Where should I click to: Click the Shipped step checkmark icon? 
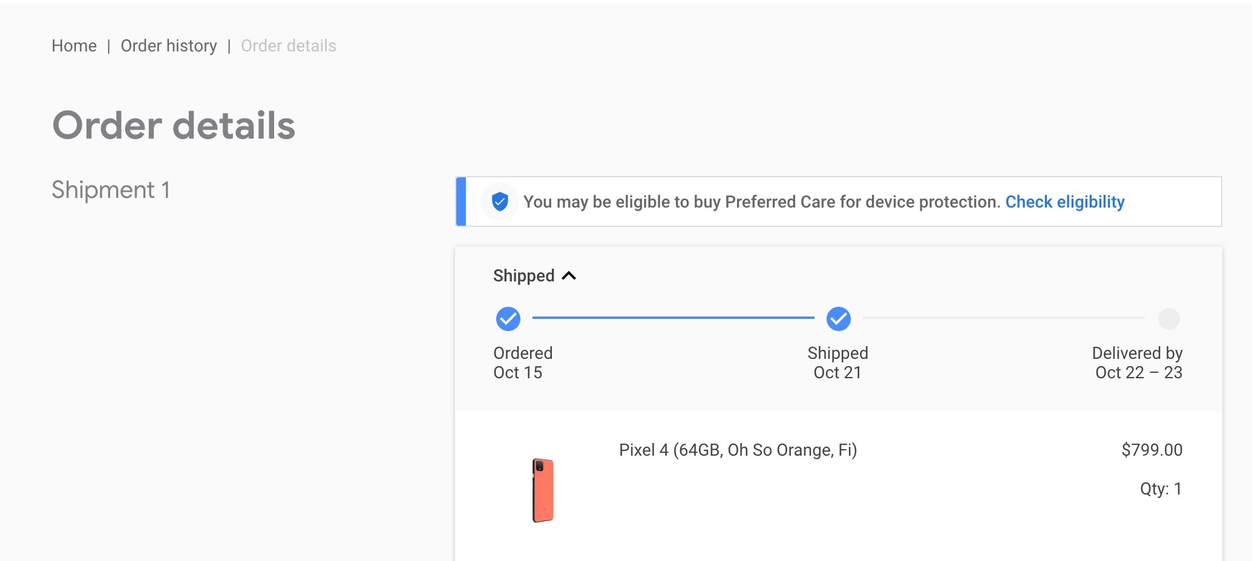838,319
